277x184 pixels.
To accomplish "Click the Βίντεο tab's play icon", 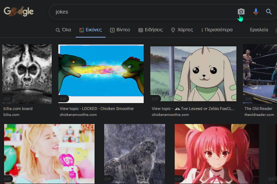I will (112, 30).
